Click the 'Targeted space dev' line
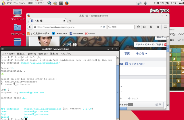Screen dimensions: 184x120 14,98
